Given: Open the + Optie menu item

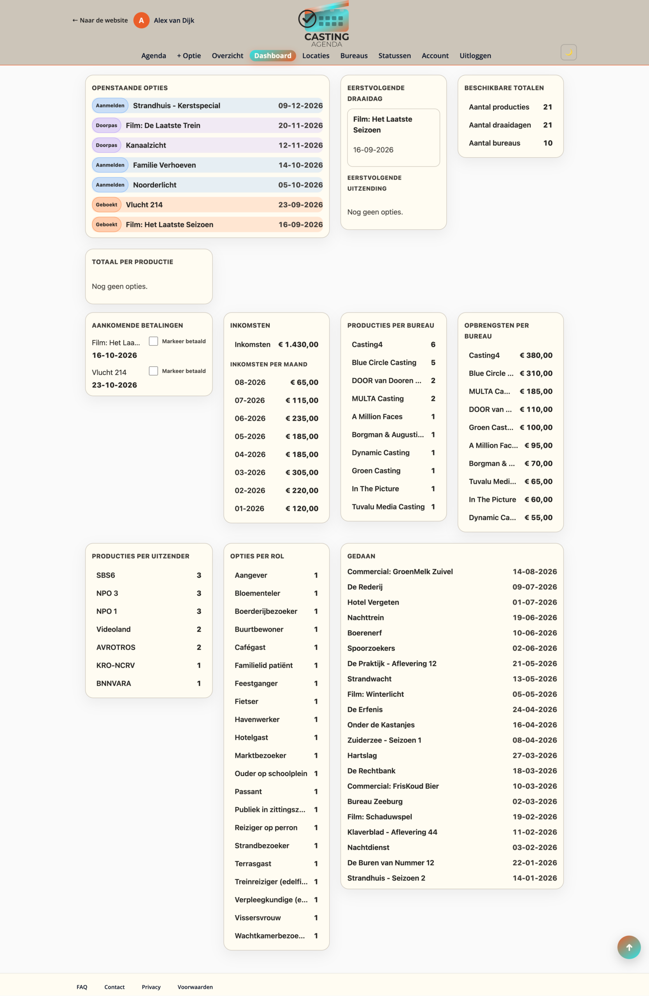Looking at the screenshot, I should point(189,56).
